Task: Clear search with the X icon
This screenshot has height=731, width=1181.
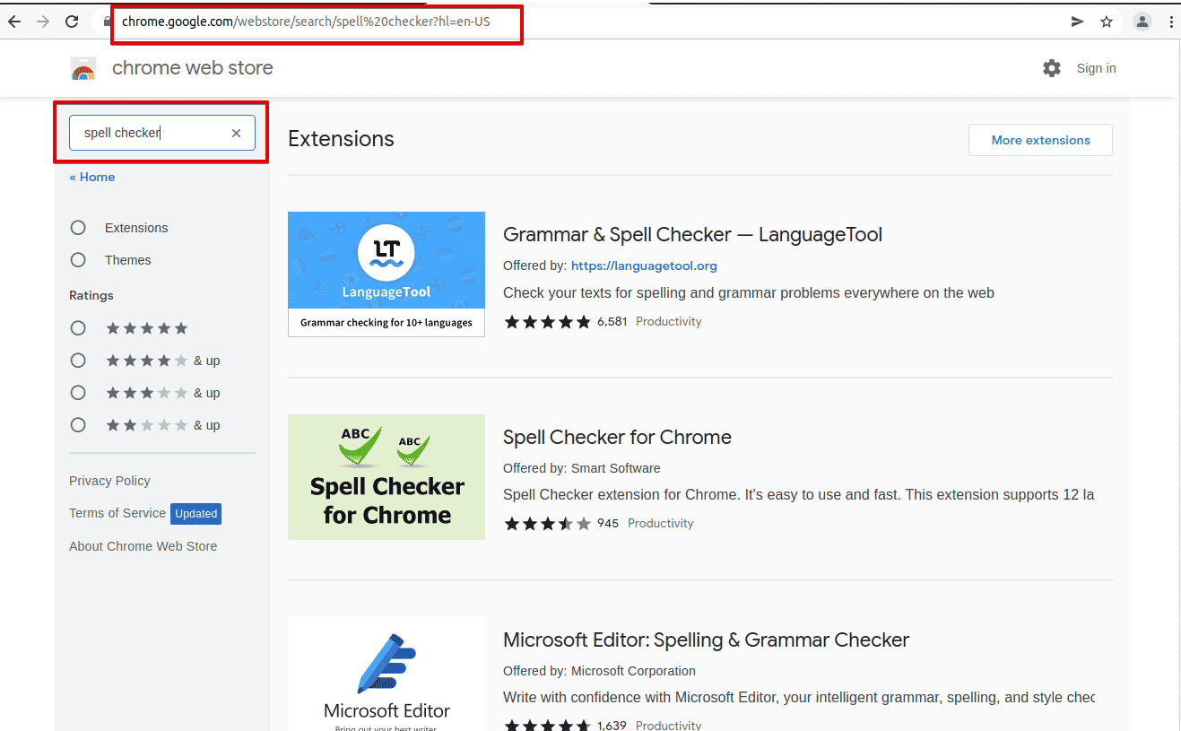Action: coord(237,133)
